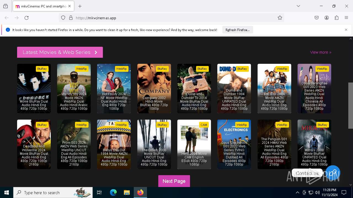Viewport: 353px width, 198px height.
Task: Bookmark this page with the star icon
Action: [280, 18]
